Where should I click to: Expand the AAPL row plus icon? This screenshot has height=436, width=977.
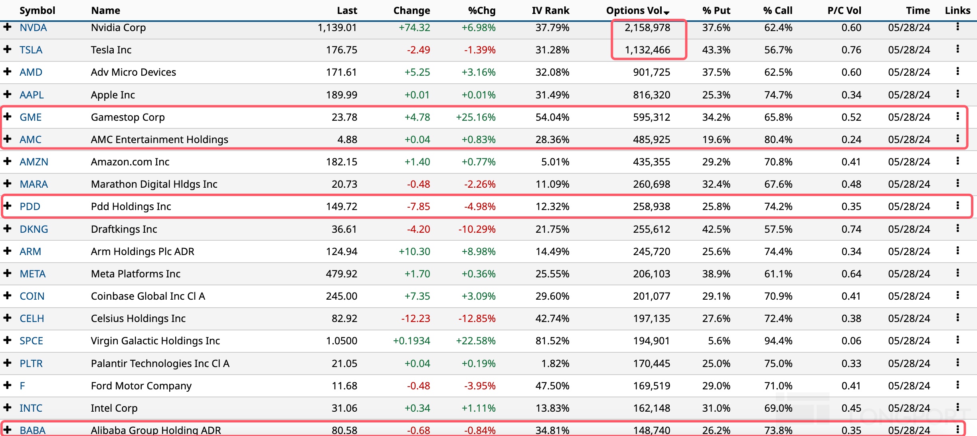pos(7,94)
